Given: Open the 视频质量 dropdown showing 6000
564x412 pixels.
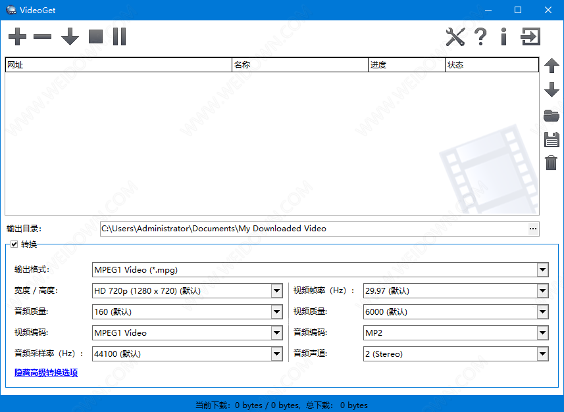Looking at the screenshot, I should click(x=455, y=311).
